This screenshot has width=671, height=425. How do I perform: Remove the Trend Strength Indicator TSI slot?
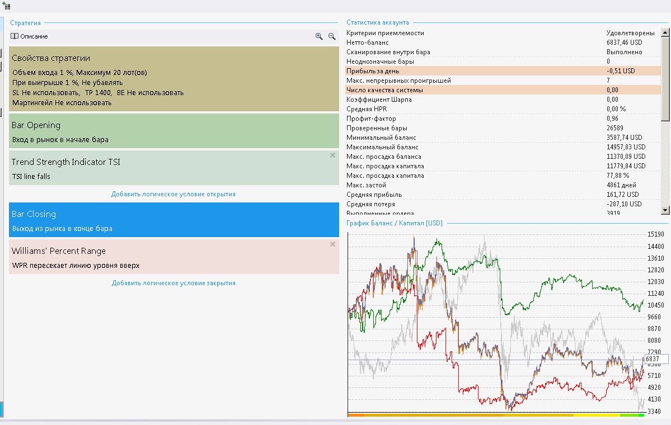(x=332, y=155)
